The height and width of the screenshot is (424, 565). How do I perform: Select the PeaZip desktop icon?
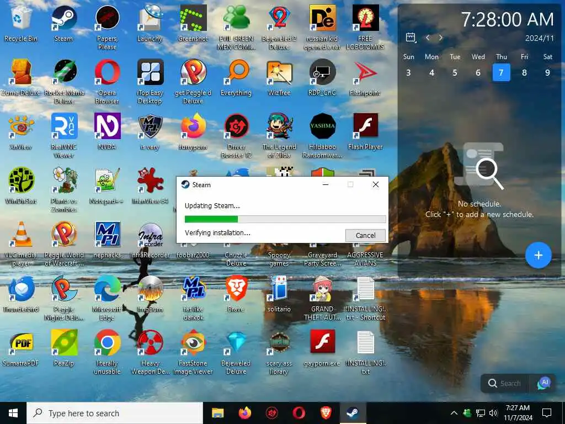click(x=64, y=342)
